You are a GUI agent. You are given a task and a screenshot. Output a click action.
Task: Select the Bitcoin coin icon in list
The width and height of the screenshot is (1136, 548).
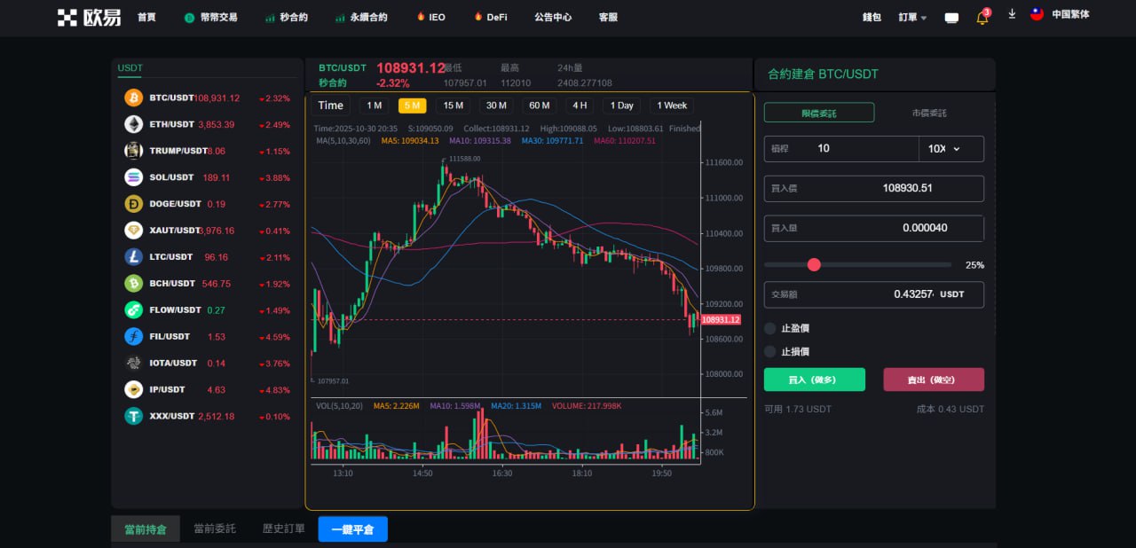point(133,98)
